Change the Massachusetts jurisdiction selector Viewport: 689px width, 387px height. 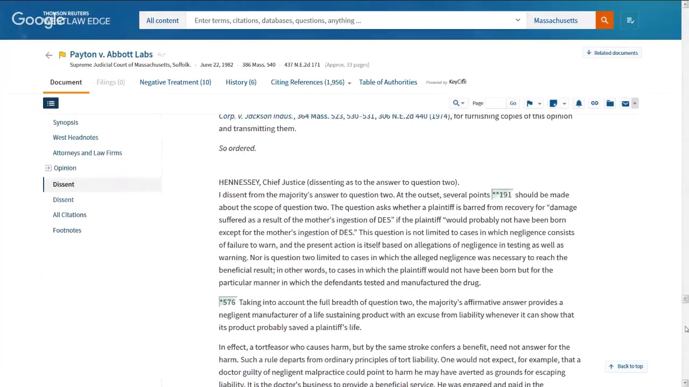pyautogui.click(x=561, y=20)
